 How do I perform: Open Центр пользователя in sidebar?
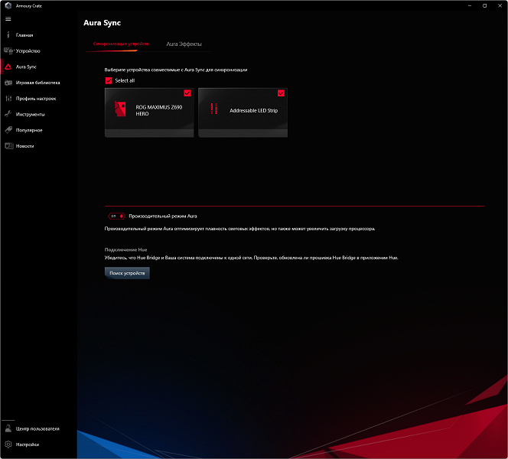click(38, 428)
